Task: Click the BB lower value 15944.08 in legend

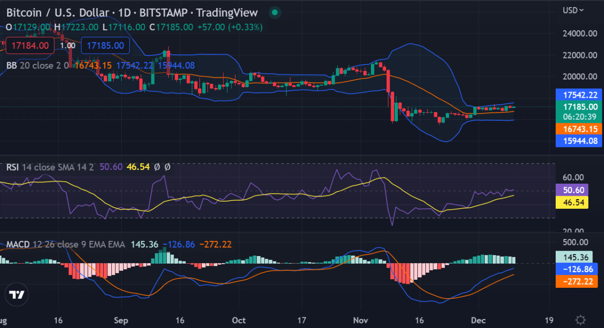Action: click(176, 65)
